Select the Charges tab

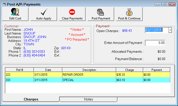coord(31,99)
